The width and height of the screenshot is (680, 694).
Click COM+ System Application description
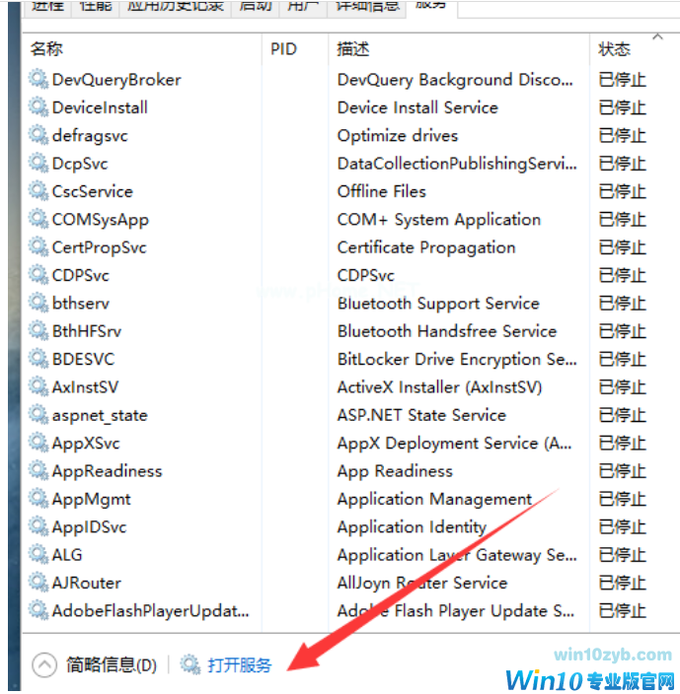click(x=439, y=220)
